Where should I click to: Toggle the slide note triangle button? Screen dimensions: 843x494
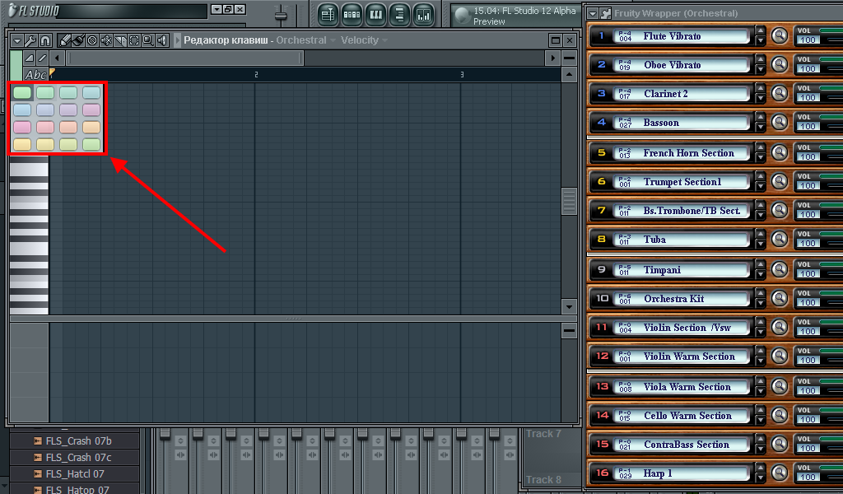coord(30,58)
